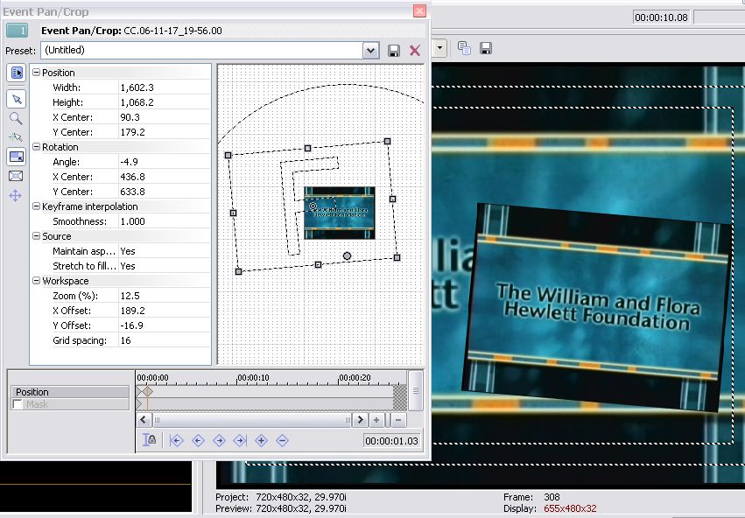Delete the preset with red X
Viewport: 745px width, 518px height.
(415, 51)
